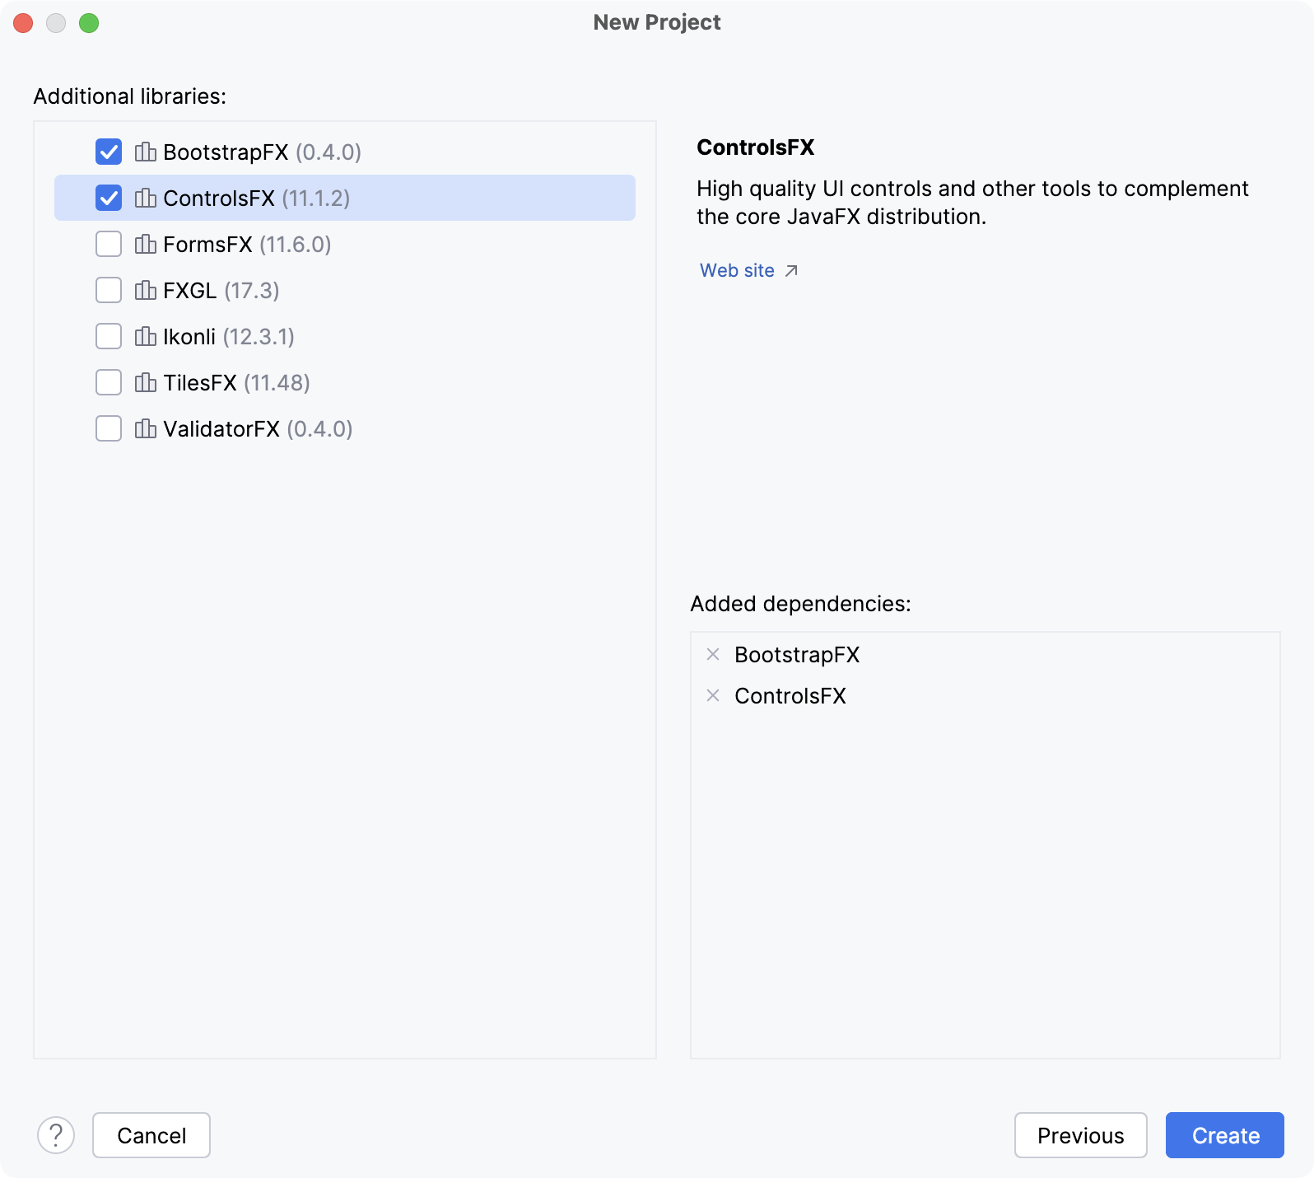Uncheck the BootstrapFX library checkbox
The height and width of the screenshot is (1178, 1314).
click(109, 152)
